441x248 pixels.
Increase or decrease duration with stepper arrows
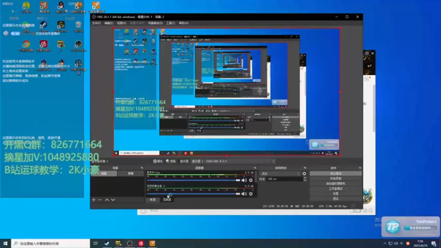pyautogui.click(x=305, y=179)
